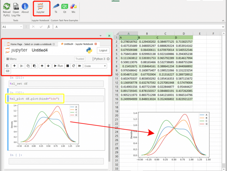Open the command palette keyboard icon
Screen dimensions: 227x171
(7, 71)
